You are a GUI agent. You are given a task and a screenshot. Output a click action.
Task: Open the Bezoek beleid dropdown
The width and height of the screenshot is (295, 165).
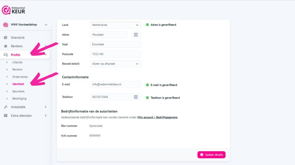115,64
